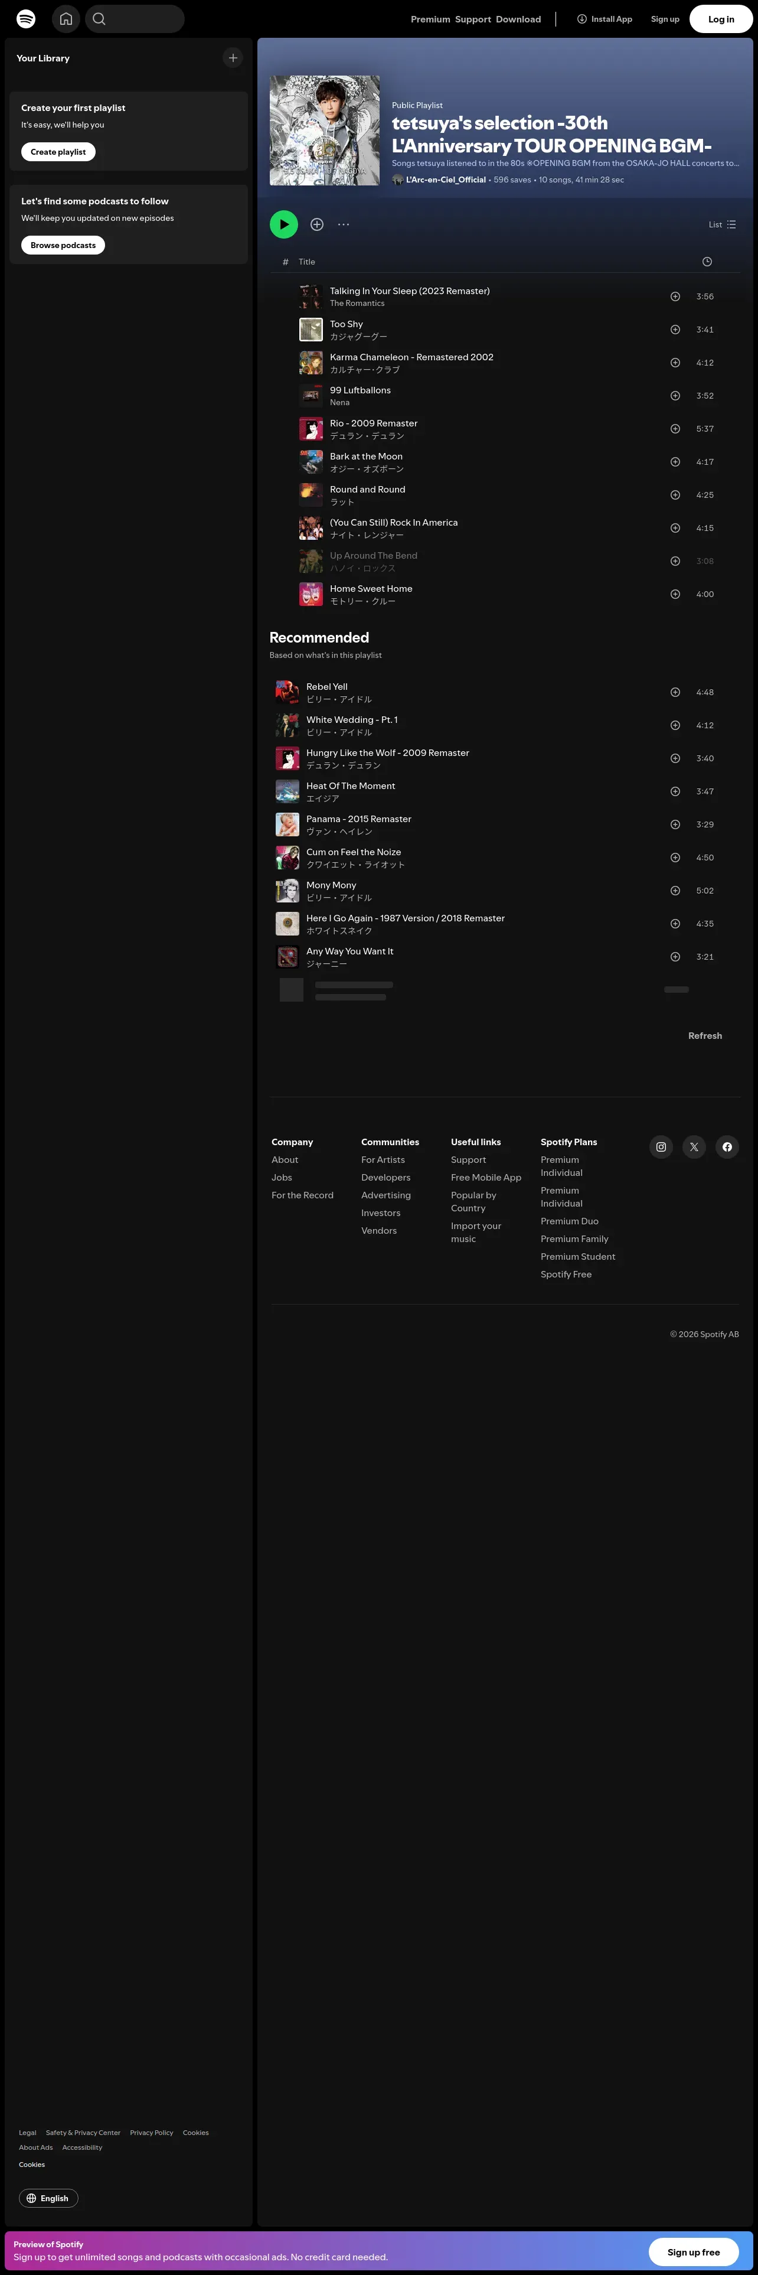758x2275 pixels.
Task: Click Sign up in top bar
Action: pos(665,19)
